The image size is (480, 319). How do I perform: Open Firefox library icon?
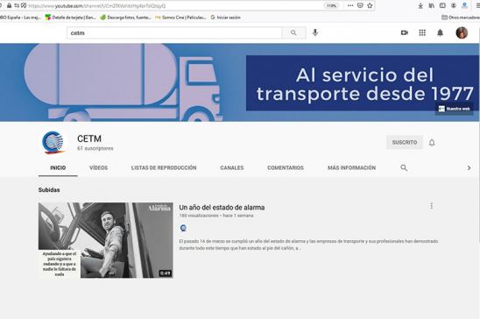[432, 5]
